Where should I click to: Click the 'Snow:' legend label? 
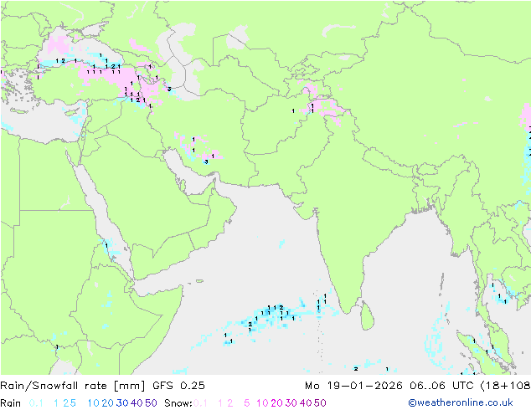tap(178, 403)
